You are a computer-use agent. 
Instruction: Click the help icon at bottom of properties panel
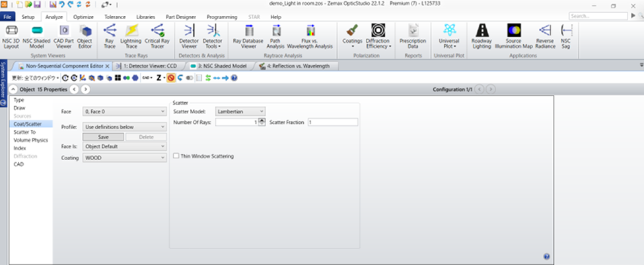click(x=547, y=256)
